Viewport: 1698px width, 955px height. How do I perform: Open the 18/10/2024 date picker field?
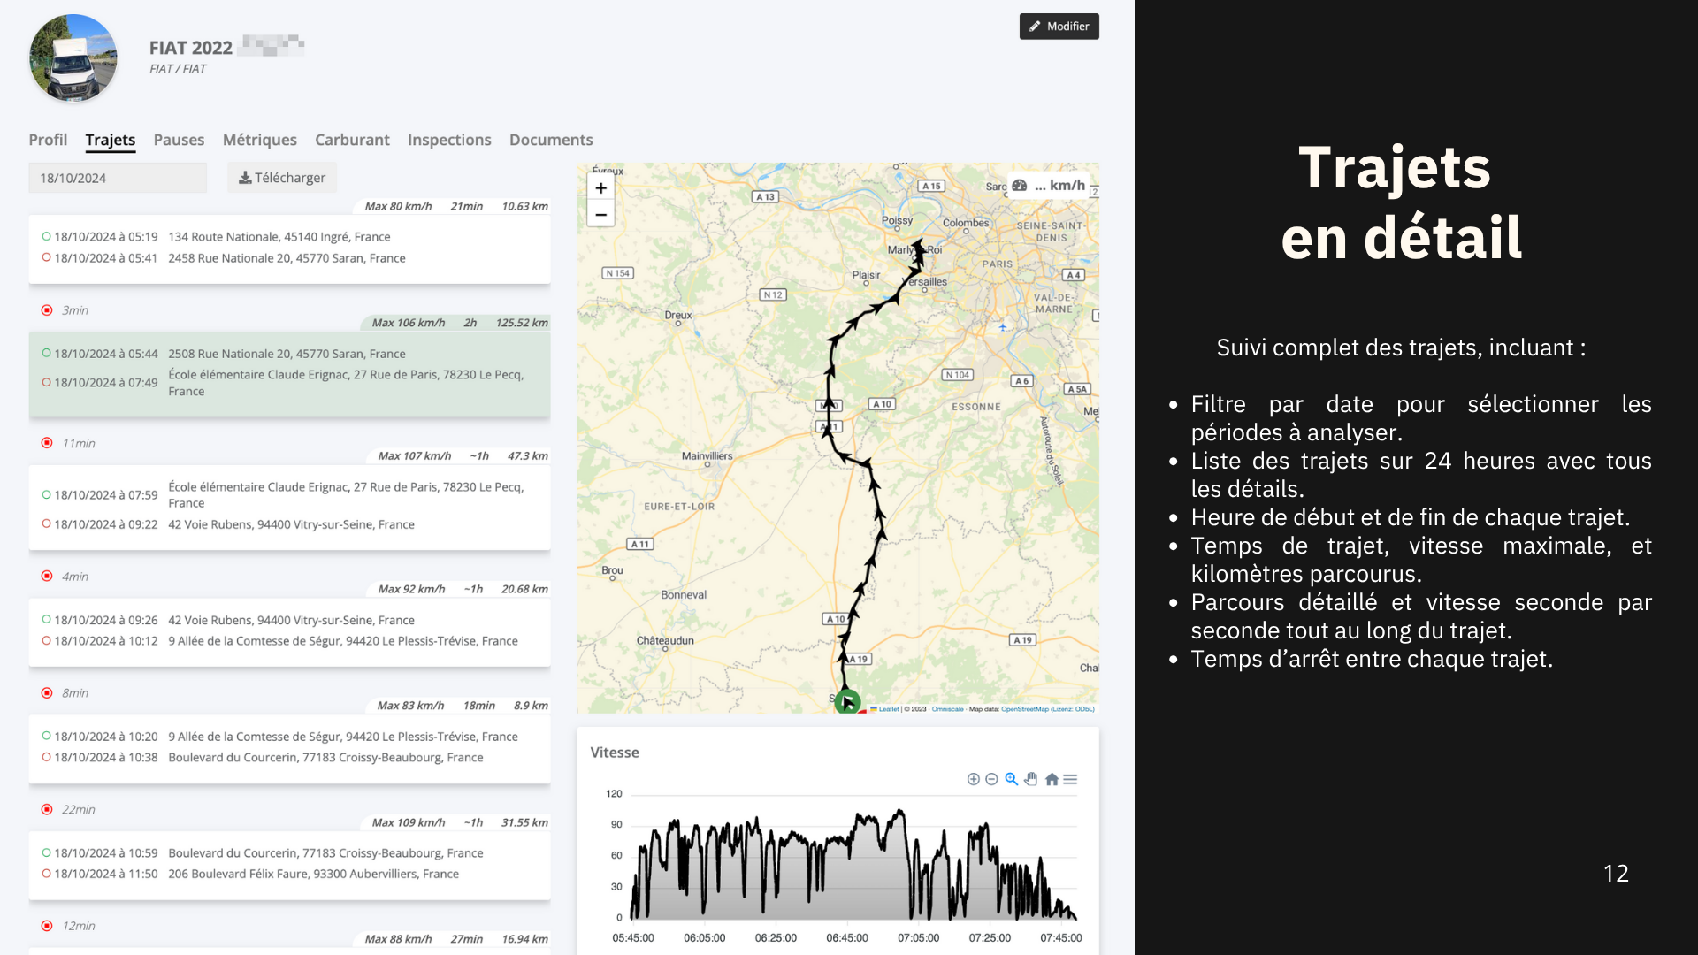(117, 178)
